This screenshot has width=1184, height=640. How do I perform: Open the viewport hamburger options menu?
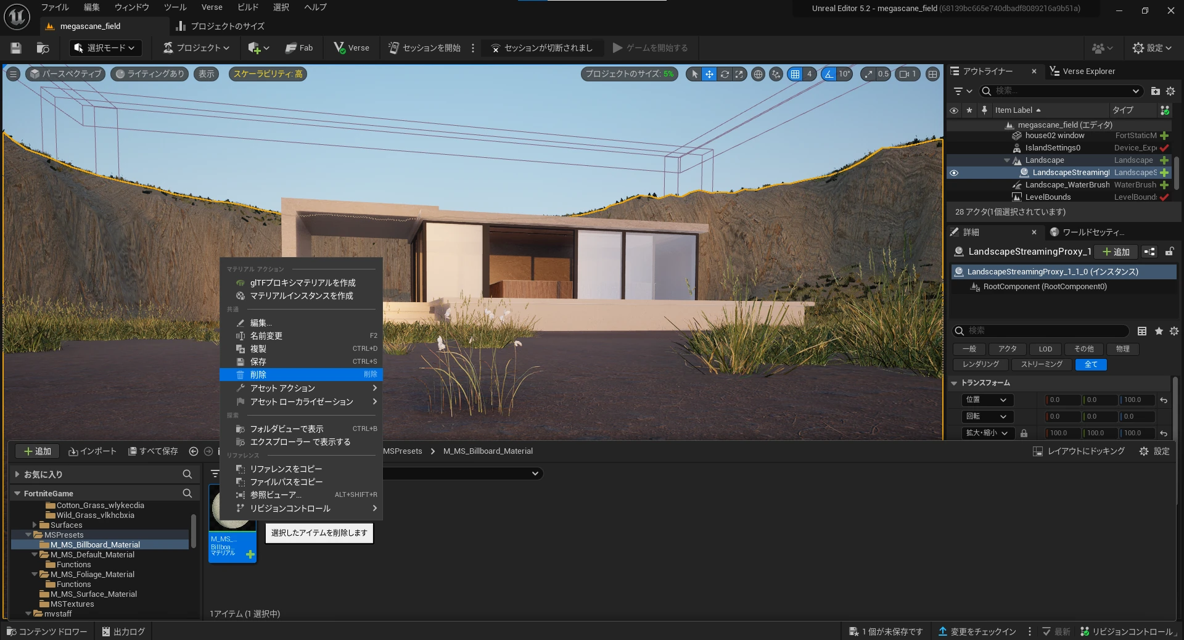13,74
